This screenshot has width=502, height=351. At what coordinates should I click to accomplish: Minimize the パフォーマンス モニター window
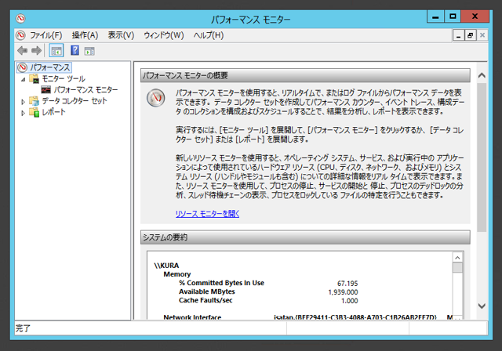point(435,16)
